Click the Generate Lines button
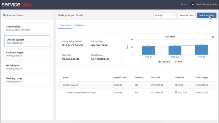The height and width of the screenshot is (123, 219). [187, 15]
